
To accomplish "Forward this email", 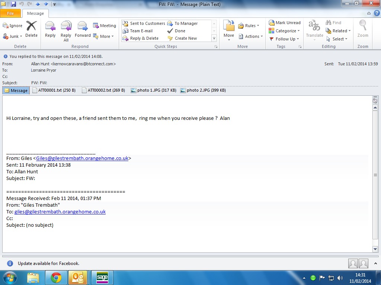I will point(83,30).
